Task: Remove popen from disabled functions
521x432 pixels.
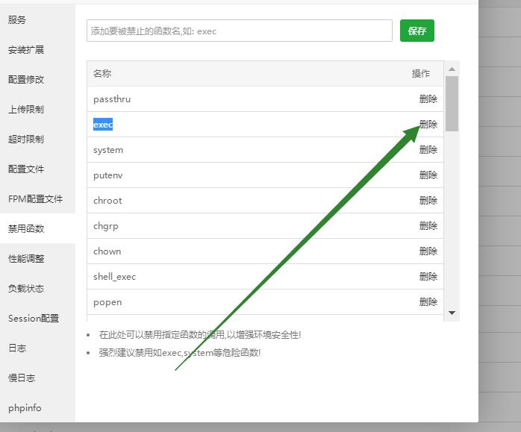Action: (428, 302)
